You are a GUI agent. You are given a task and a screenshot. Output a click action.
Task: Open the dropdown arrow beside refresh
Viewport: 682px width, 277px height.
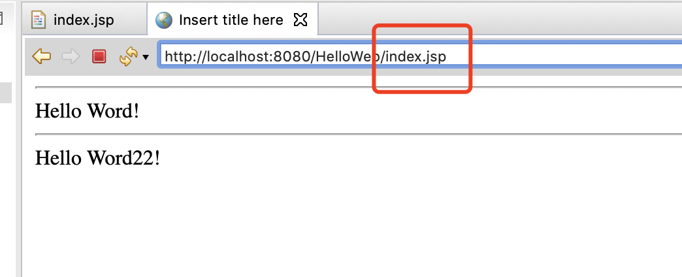click(x=145, y=57)
